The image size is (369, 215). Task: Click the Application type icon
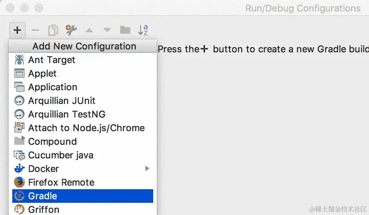pos(19,87)
